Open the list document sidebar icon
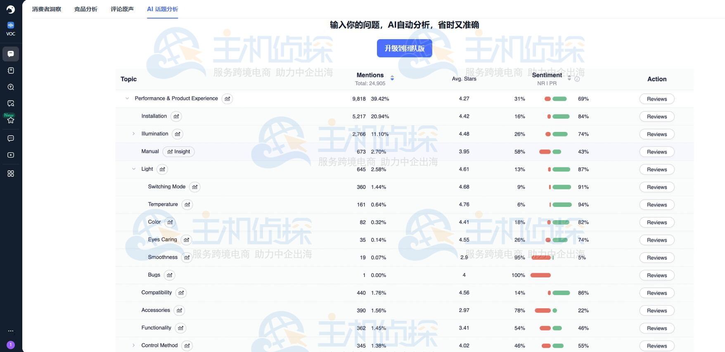The width and height of the screenshot is (725, 352). [11, 70]
